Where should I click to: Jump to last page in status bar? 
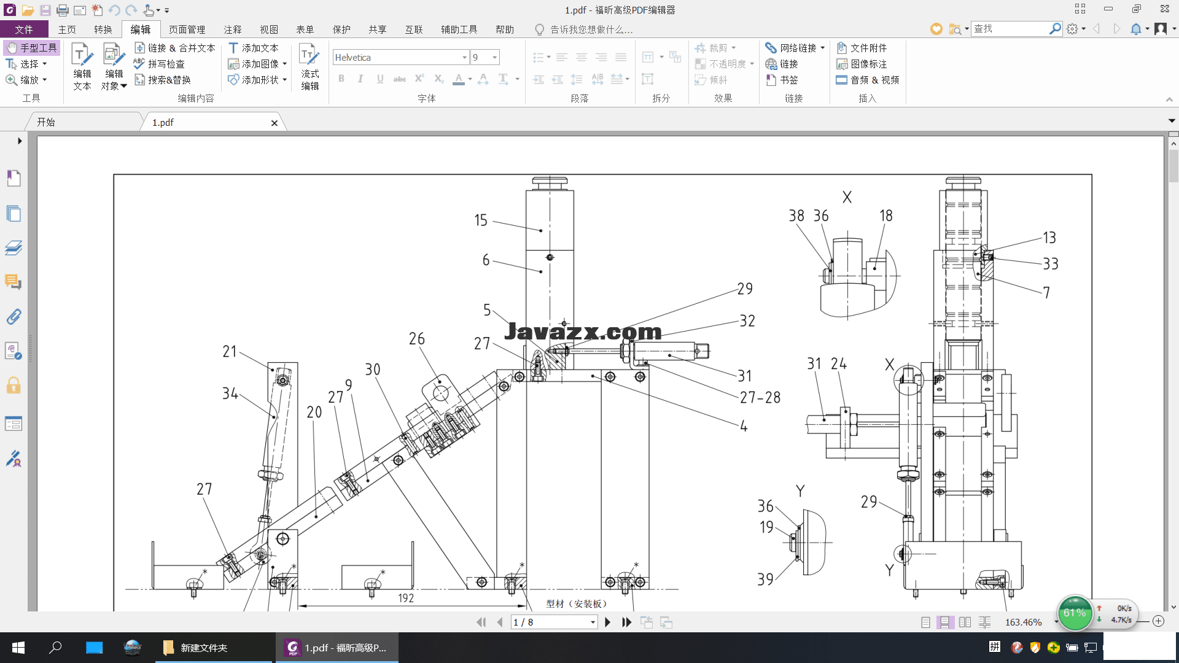tap(626, 622)
